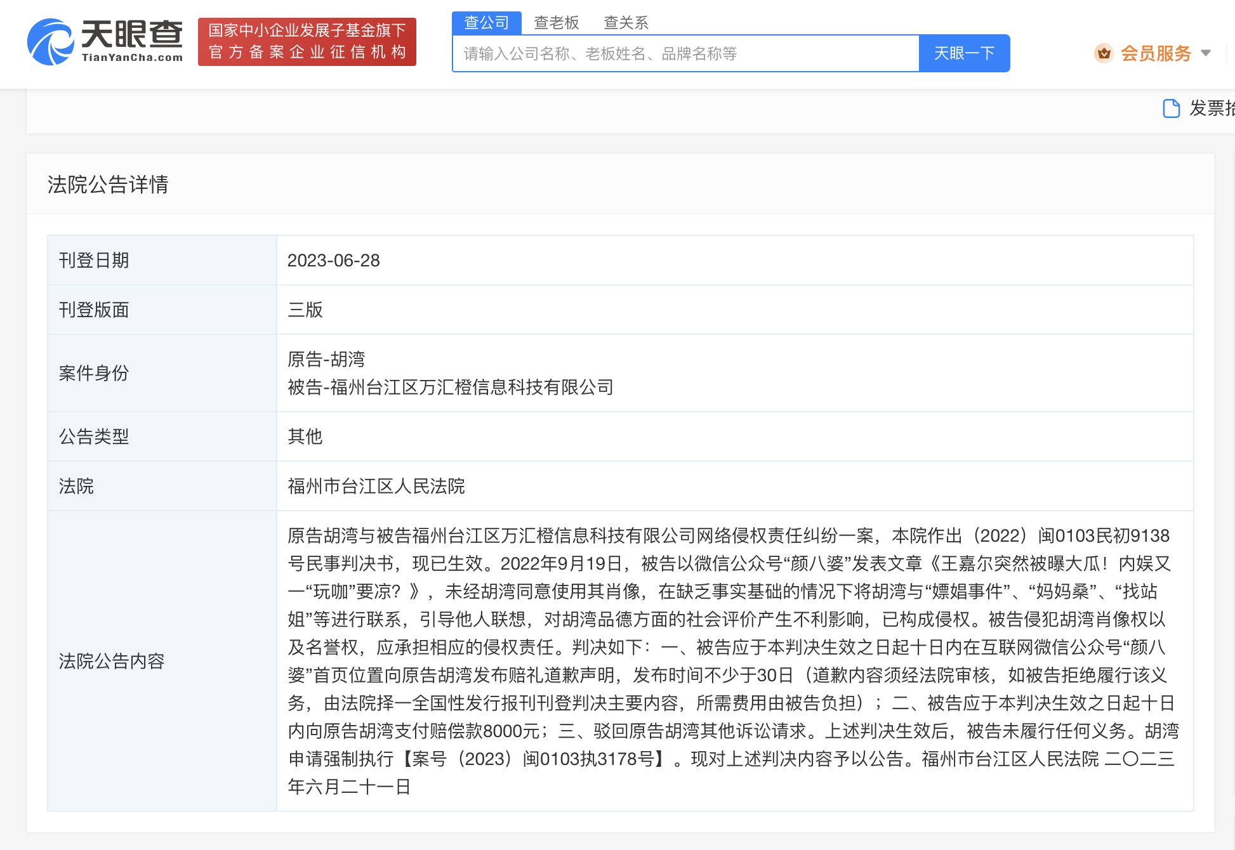
Task: Click the defendant company name 福州台江区万汇橙信息科技有限公司
Action: pyautogui.click(x=451, y=387)
